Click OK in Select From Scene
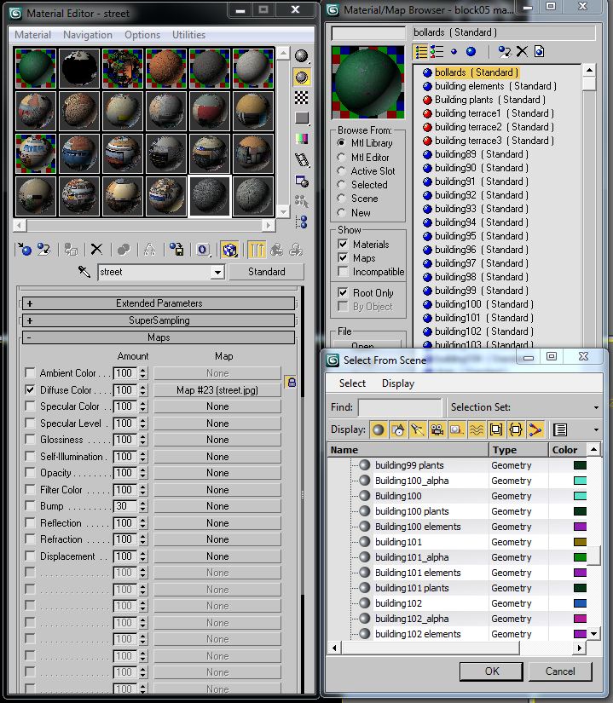The height and width of the screenshot is (703, 613). pyautogui.click(x=491, y=671)
